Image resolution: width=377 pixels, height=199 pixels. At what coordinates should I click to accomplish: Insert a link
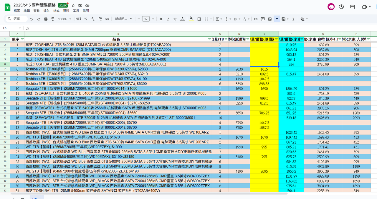256,19
